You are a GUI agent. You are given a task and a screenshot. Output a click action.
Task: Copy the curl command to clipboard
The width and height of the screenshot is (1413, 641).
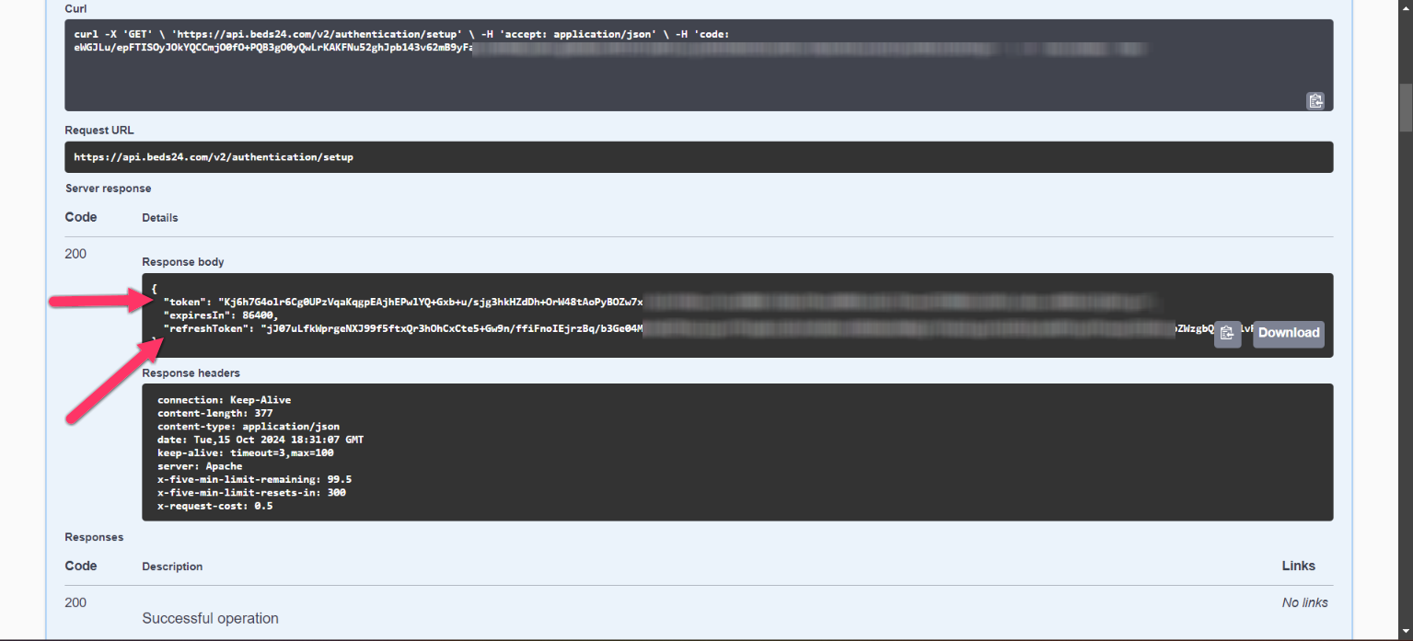pyautogui.click(x=1315, y=101)
